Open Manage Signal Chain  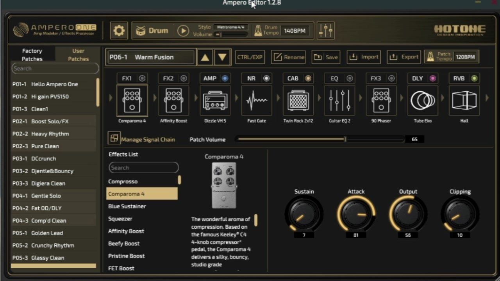pyautogui.click(x=142, y=139)
